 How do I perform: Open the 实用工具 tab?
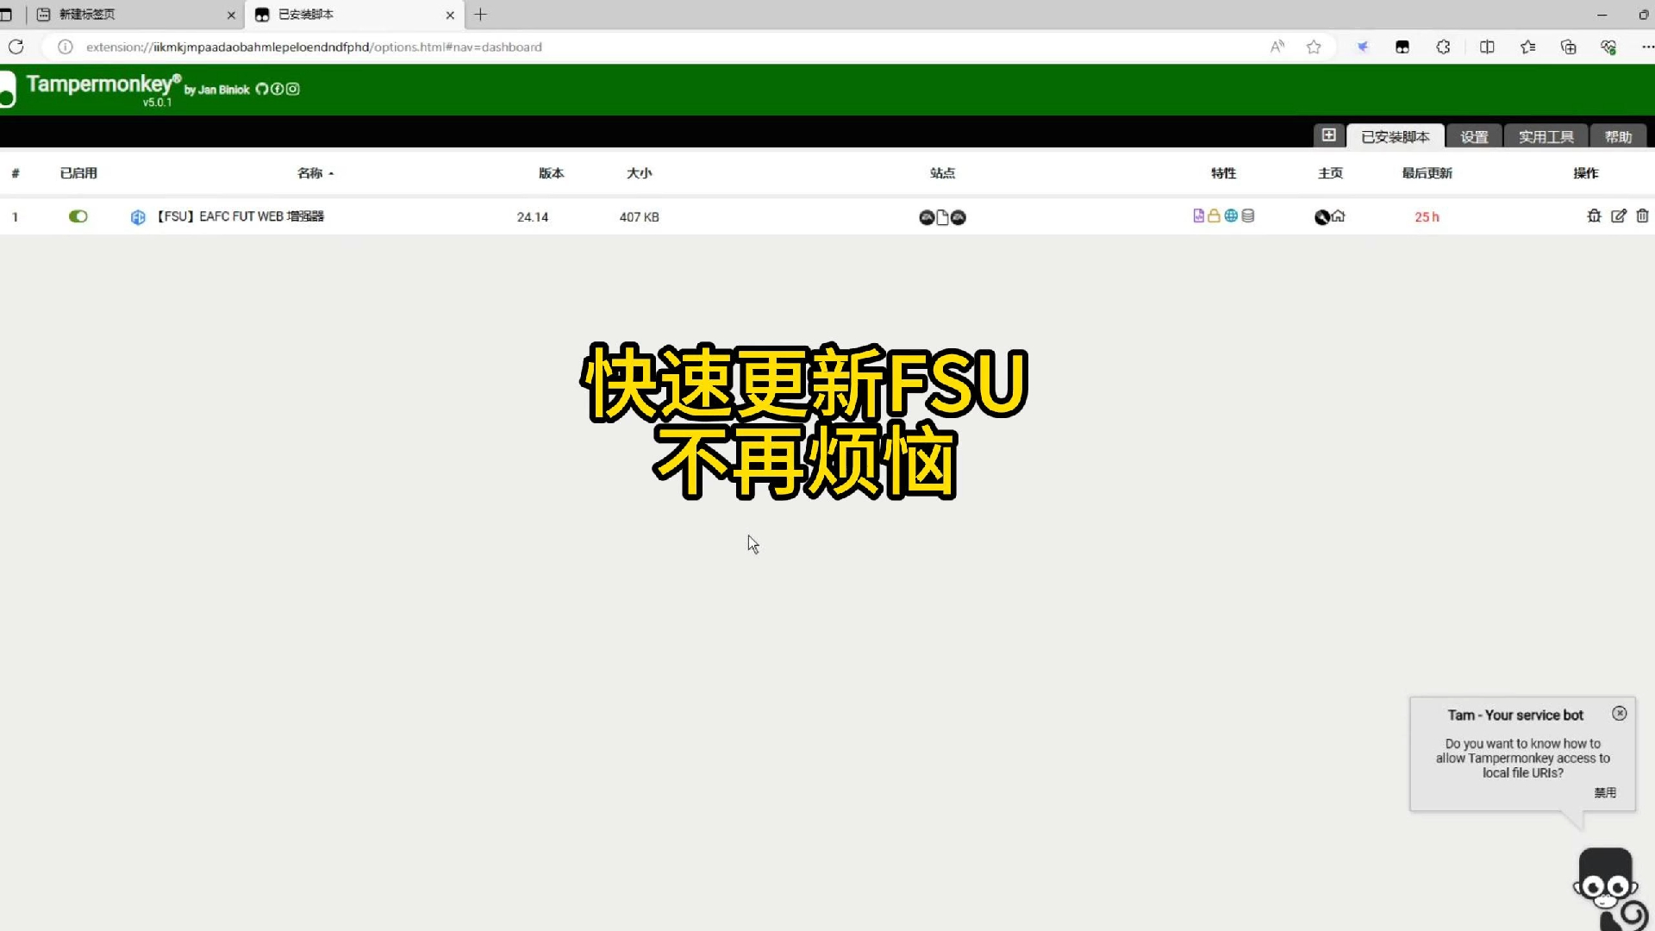[x=1546, y=136]
